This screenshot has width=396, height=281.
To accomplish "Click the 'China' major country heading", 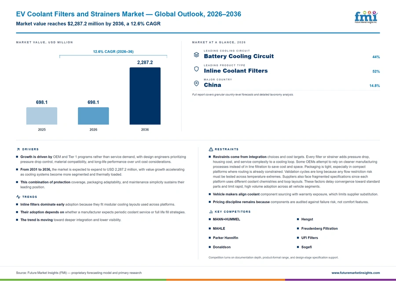I will (x=213, y=85).
